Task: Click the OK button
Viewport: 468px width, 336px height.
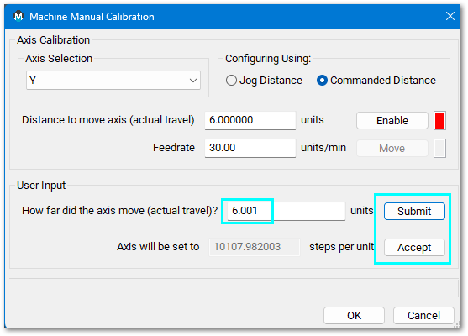Action: click(x=354, y=315)
